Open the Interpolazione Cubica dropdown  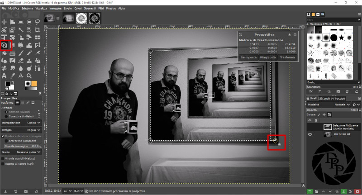pyautogui.click(x=32, y=123)
